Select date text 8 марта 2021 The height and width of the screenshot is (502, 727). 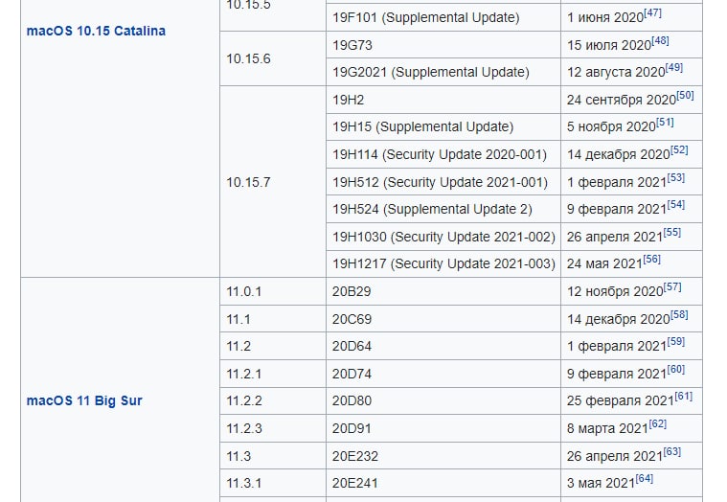607,428
